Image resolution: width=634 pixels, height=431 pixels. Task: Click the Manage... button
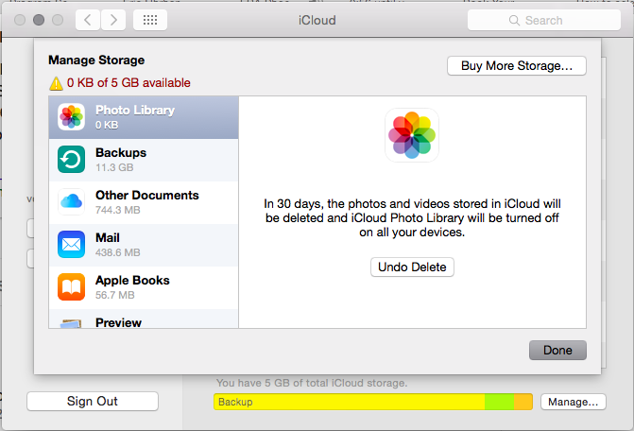(x=573, y=402)
